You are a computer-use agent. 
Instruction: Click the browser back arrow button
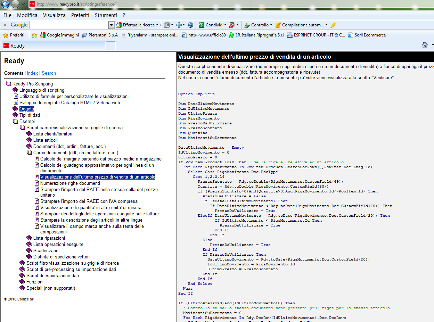tap(5, 5)
